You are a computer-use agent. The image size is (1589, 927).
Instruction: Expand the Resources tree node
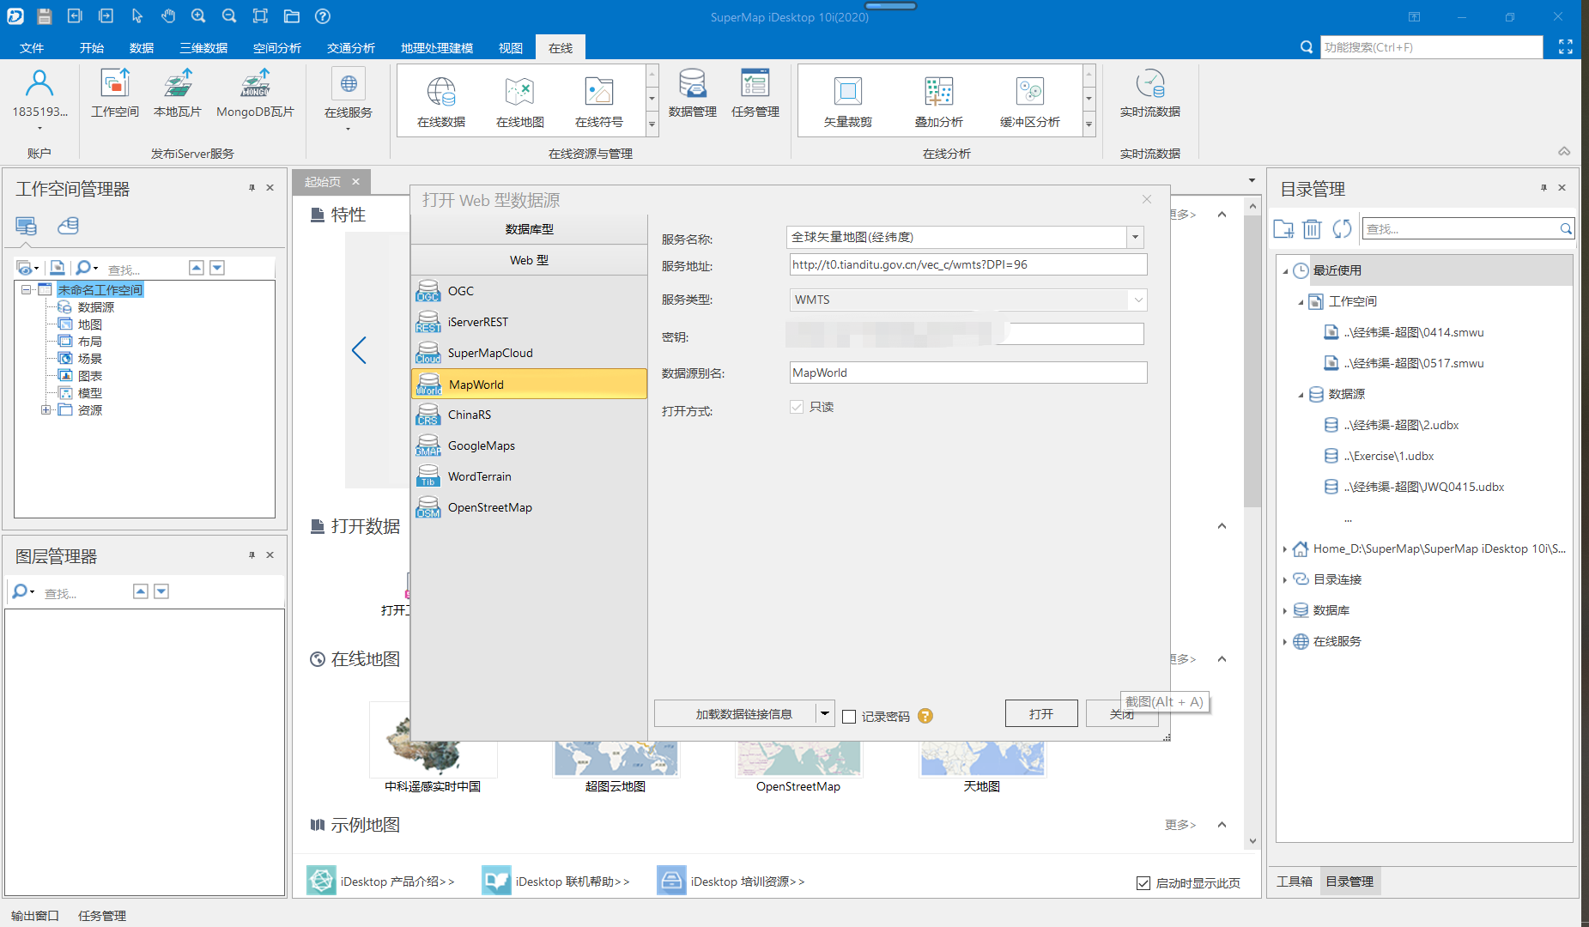click(46, 410)
